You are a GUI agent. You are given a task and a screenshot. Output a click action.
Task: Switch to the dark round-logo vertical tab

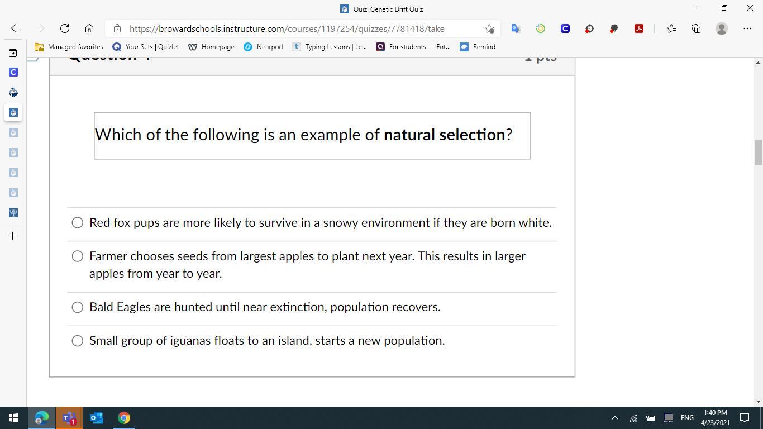[x=13, y=92]
